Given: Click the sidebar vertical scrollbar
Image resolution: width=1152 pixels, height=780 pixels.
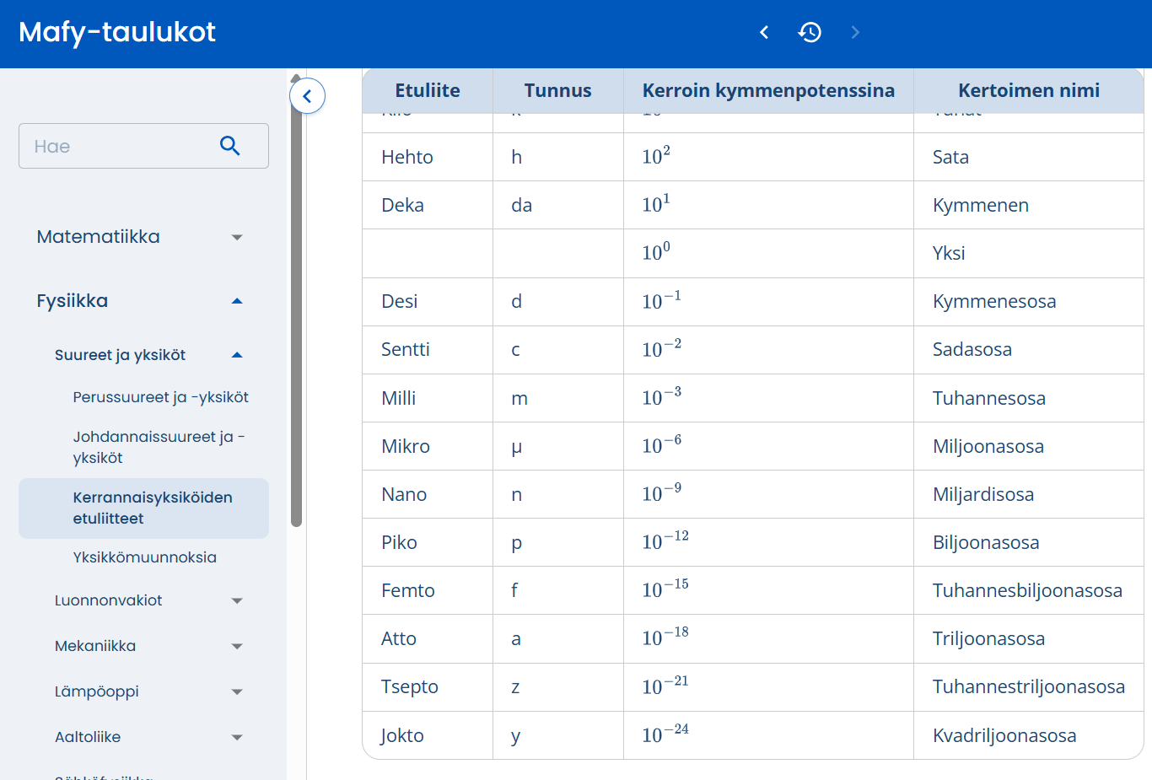Looking at the screenshot, I should (296, 304).
